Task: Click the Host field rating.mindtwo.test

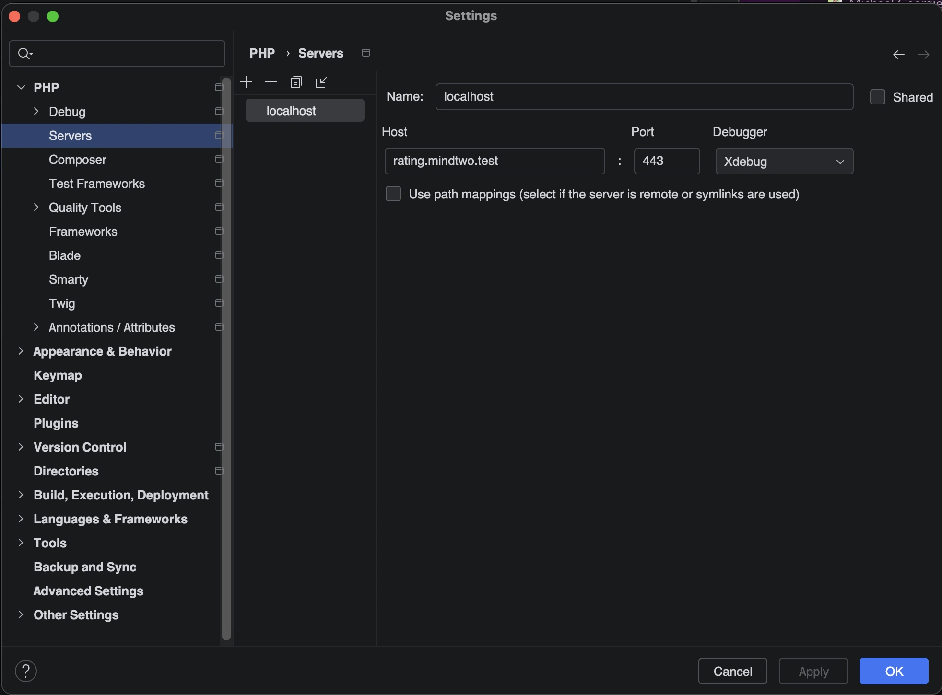Action: pyautogui.click(x=495, y=161)
